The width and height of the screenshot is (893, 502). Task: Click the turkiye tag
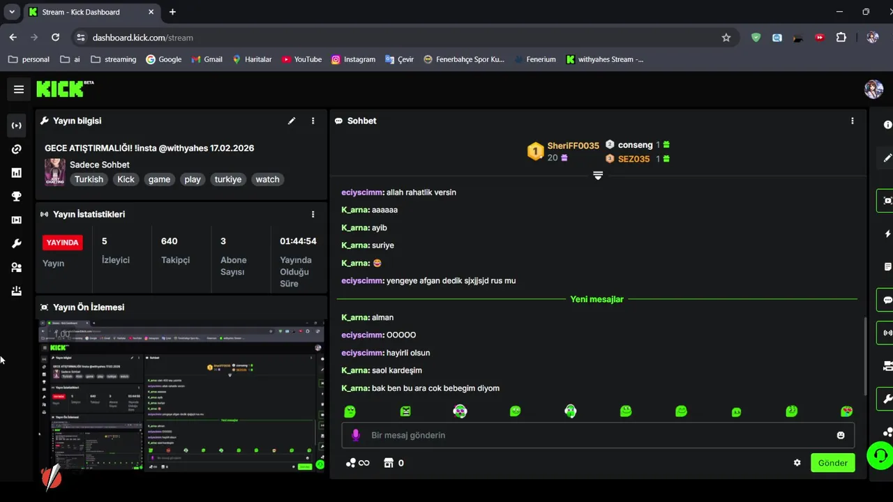point(228,179)
